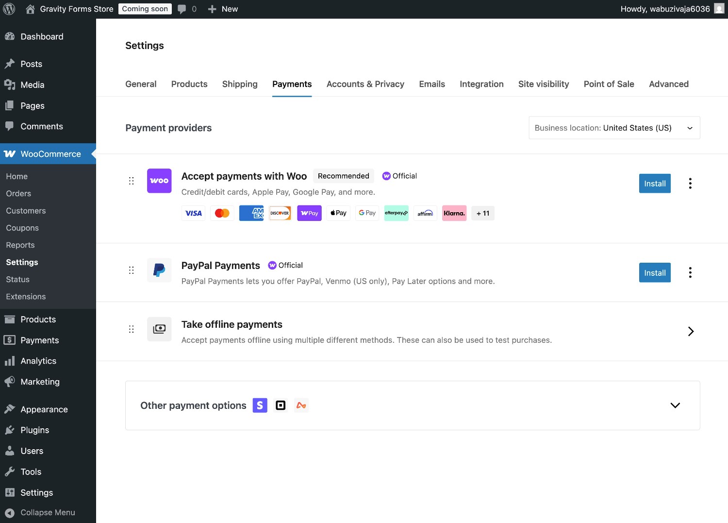The image size is (728, 523).
Task: Switch to the General settings tab
Action: [x=141, y=84]
